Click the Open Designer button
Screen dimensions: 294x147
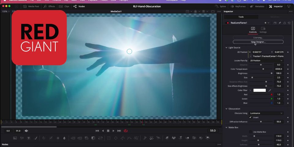(258, 42)
